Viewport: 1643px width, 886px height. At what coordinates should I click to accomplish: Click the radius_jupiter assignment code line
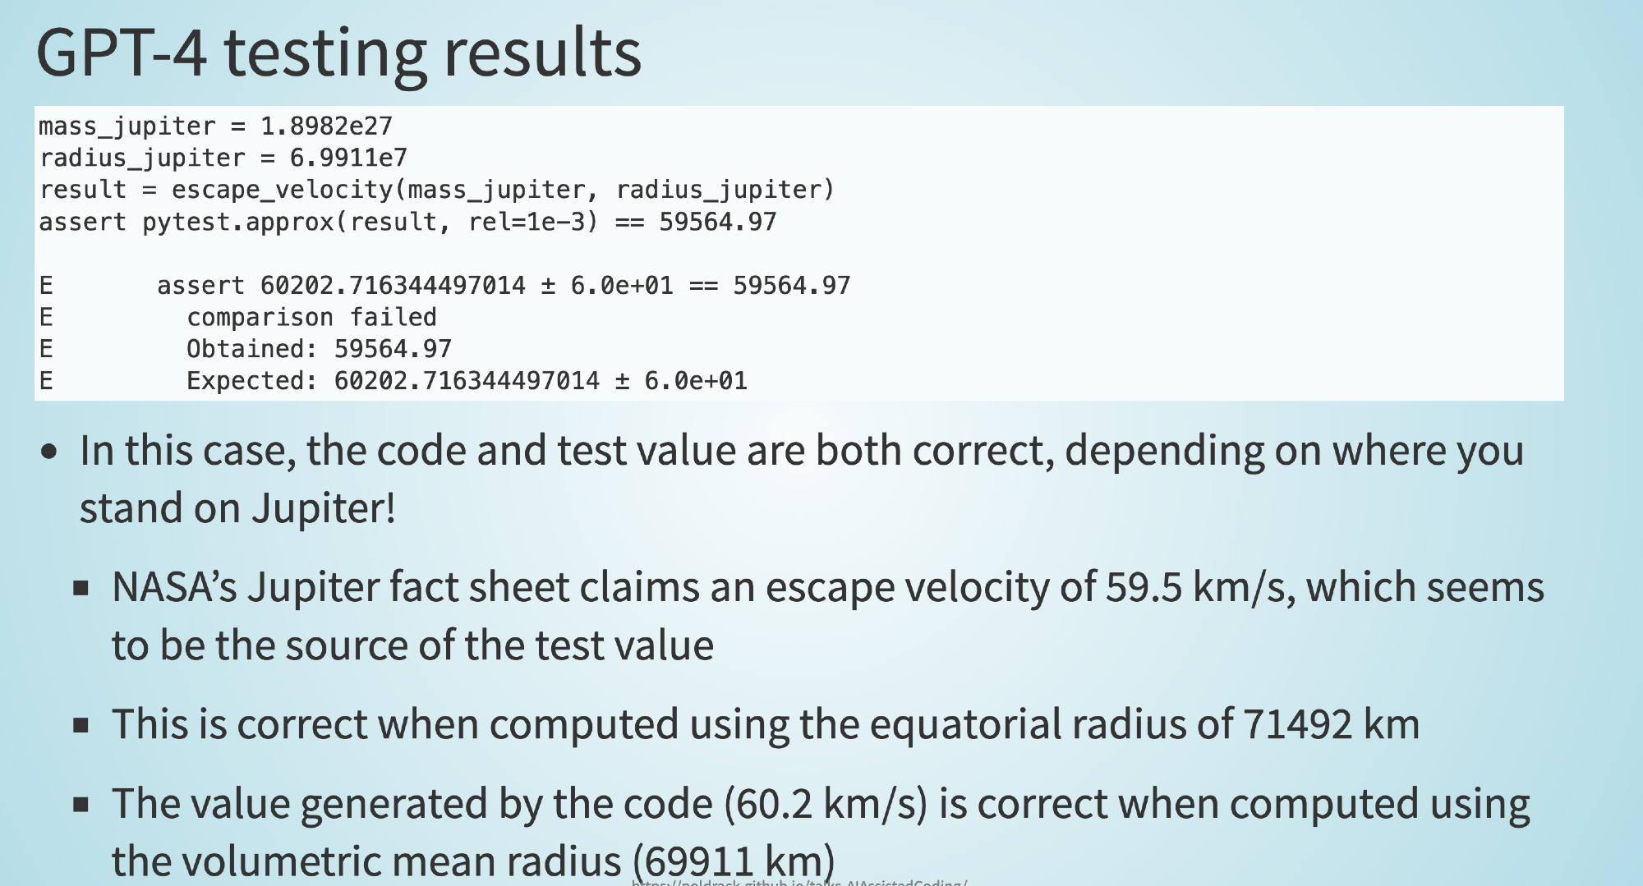[223, 158]
